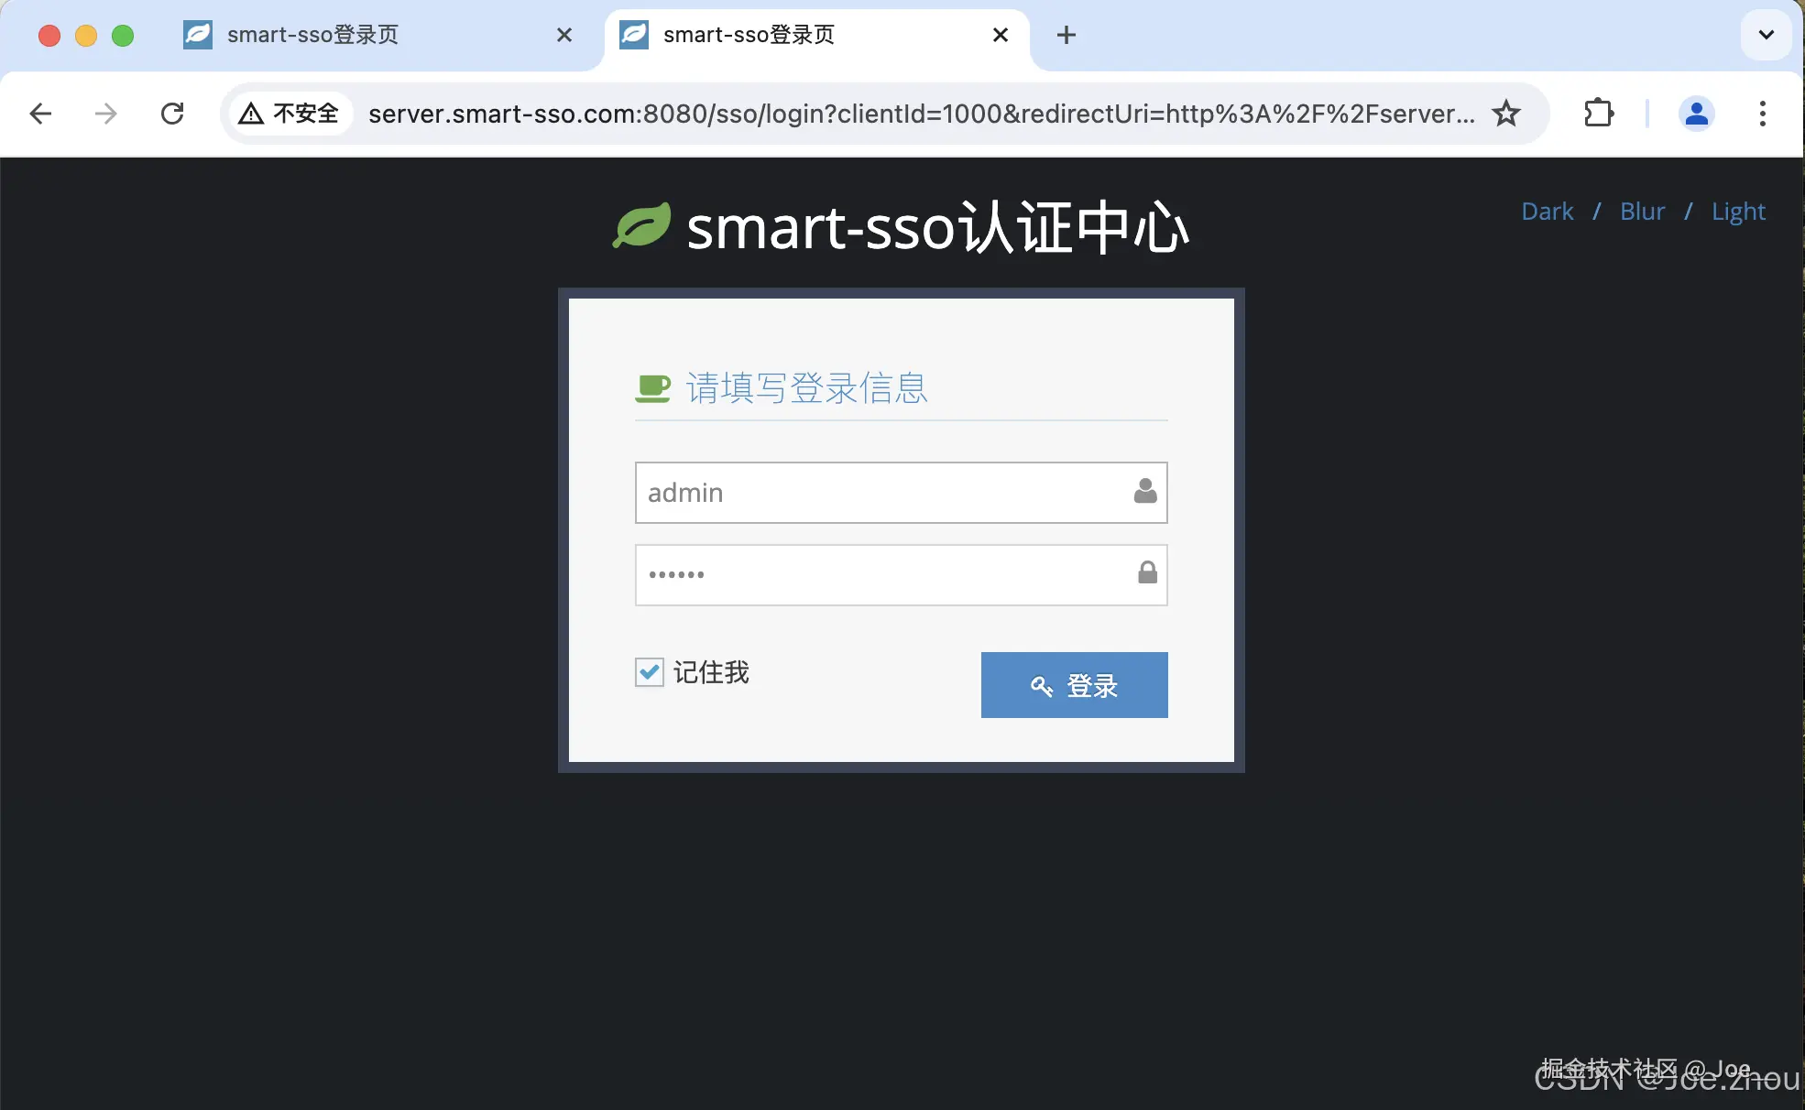Open the tab search chevron at top right

(x=1767, y=35)
